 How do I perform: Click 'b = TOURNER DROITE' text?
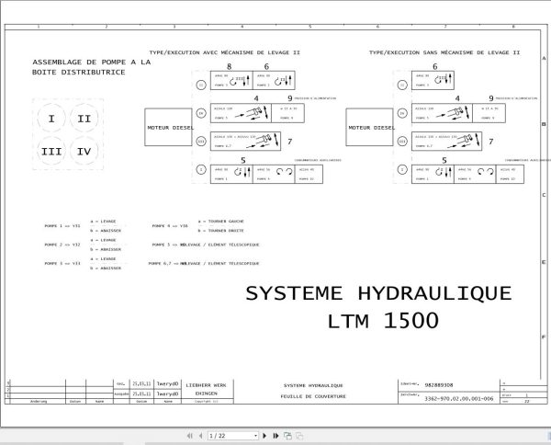click(x=220, y=231)
